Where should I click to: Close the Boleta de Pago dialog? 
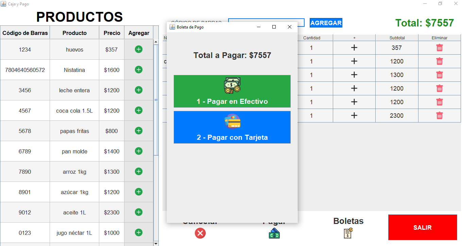290,27
